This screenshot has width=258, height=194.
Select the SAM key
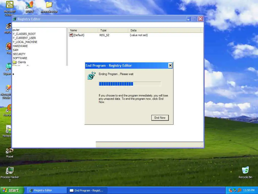coord(16,50)
